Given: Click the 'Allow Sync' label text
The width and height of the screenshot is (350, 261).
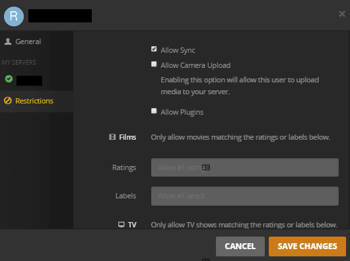Looking at the screenshot, I should (x=178, y=50).
